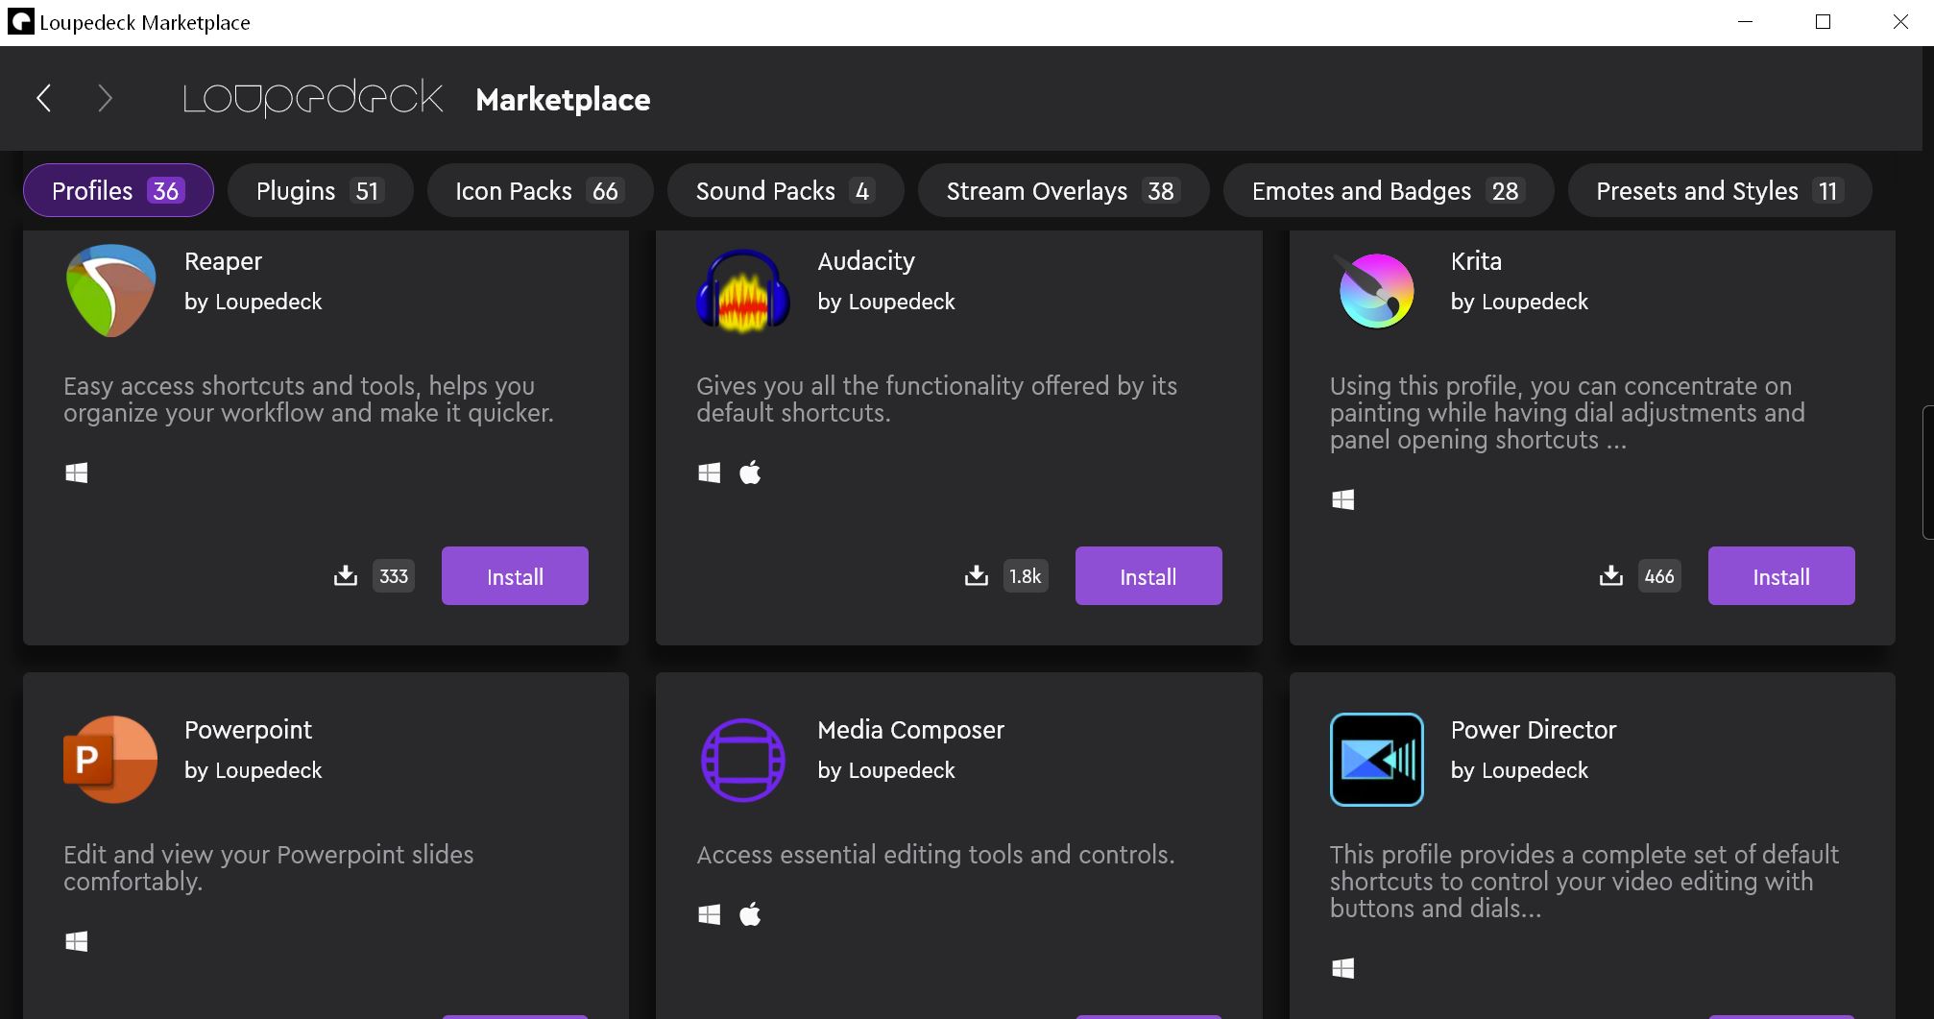
Task: Open the Audacity headphones icon
Action: 743,290
